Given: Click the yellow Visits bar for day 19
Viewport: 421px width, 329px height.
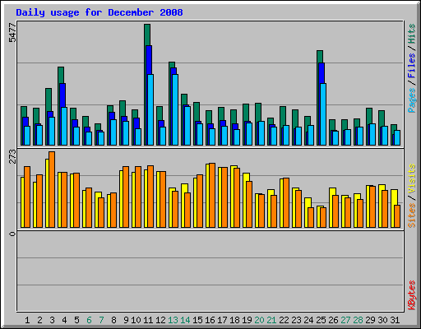Looking at the screenshot, I should coord(246,177).
